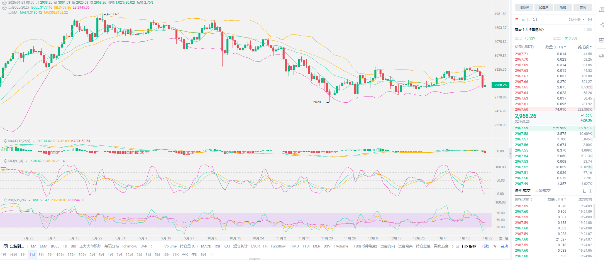
Task: Select the 4时 timeframe
Action: (110, 254)
